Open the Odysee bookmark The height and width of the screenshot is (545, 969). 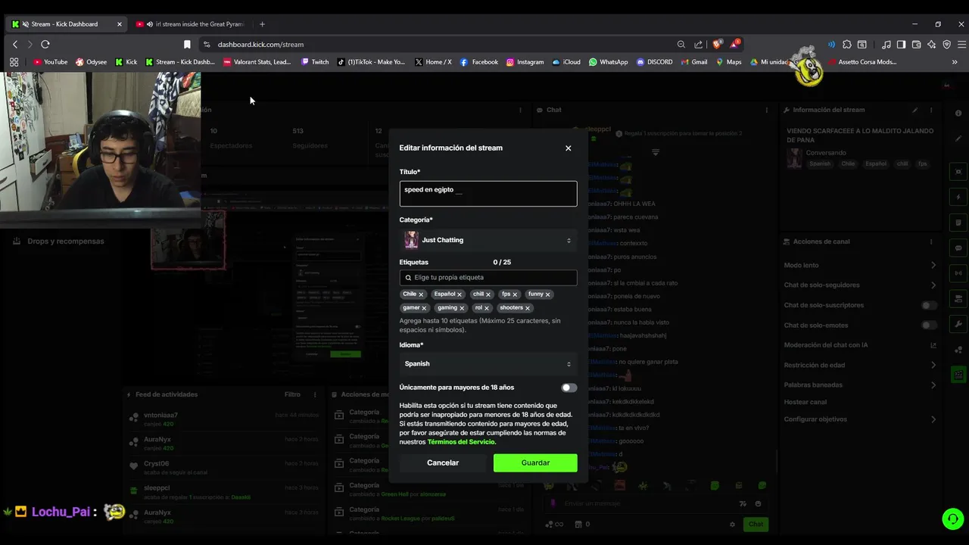(91, 62)
